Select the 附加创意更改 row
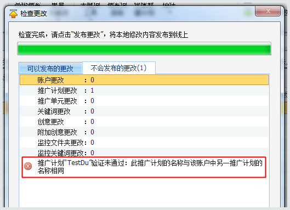 click(x=144, y=132)
